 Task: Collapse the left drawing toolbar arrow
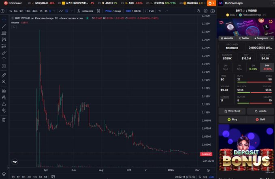[x=8, y=168]
